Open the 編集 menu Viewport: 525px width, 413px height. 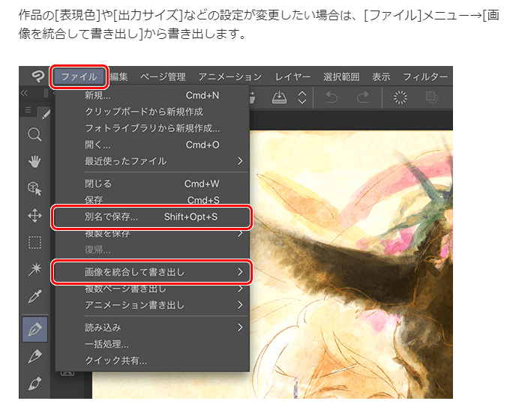pos(118,76)
